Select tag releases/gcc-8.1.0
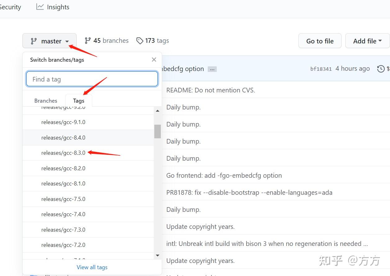Screen dimensions: 390x276 tap(88, 184)
